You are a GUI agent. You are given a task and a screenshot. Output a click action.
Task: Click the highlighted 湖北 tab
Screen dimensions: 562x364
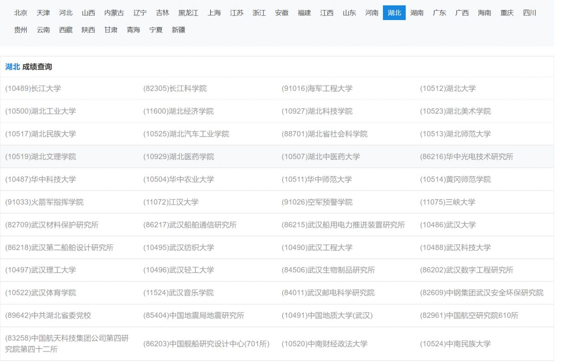[394, 13]
